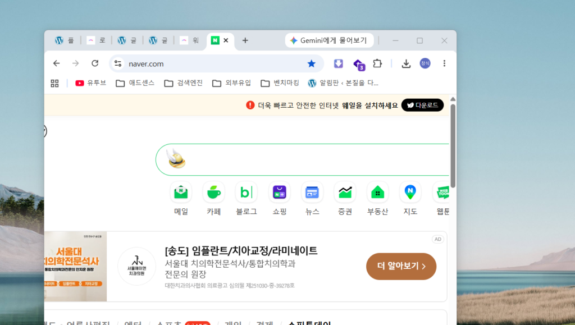This screenshot has width=575, height=325.
Task: Click the AD label badge
Action: [x=438, y=239]
